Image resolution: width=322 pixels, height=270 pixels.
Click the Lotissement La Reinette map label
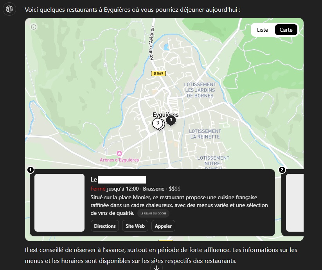(x=205, y=134)
